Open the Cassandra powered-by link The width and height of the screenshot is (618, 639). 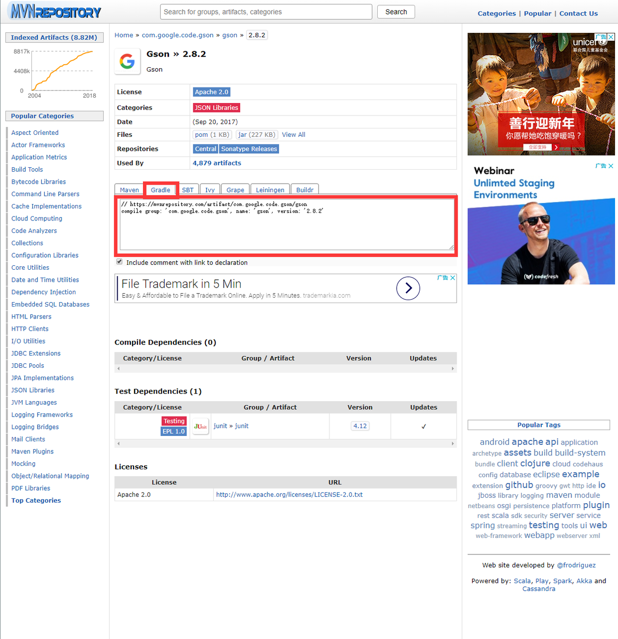pyautogui.click(x=539, y=589)
